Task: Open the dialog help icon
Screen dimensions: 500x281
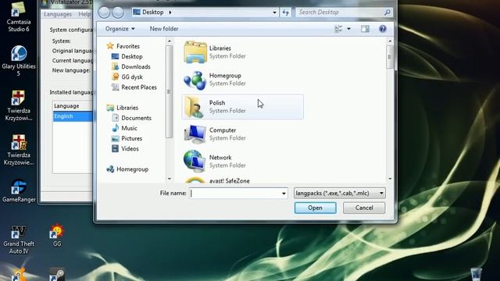Action: (383, 29)
